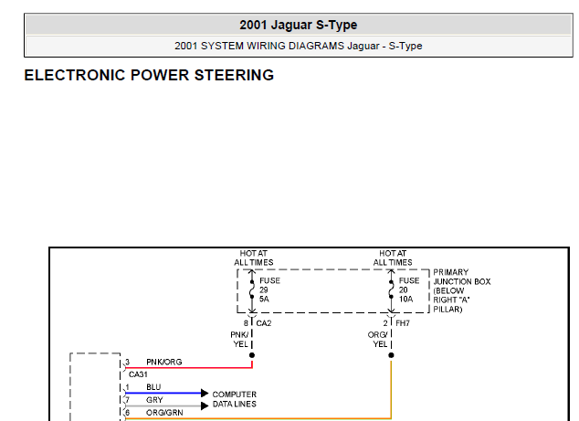
Task: Click the 'COMPUTER DATA LINES' label
Action: pyautogui.click(x=234, y=399)
